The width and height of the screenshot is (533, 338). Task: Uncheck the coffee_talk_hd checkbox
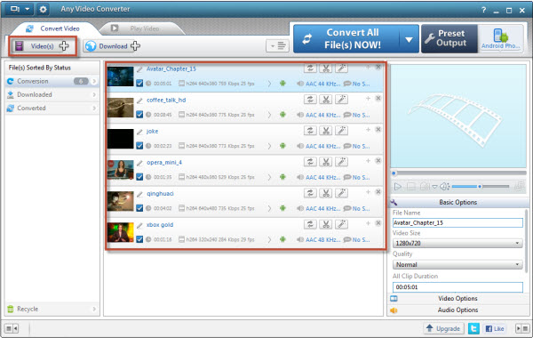coord(139,115)
